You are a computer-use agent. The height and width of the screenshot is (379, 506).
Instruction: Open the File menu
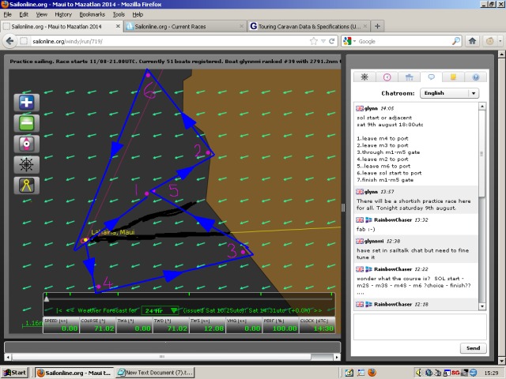(7, 14)
